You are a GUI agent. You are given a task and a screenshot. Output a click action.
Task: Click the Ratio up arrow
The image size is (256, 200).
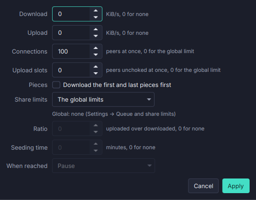pos(96,125)
